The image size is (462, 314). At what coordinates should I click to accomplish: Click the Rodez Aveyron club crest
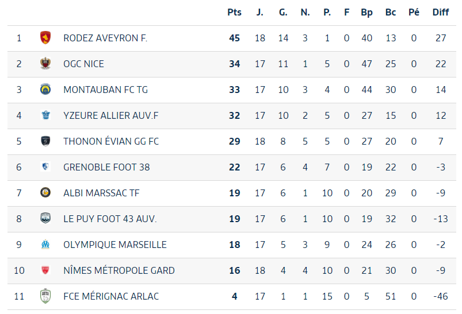point(45,38)
